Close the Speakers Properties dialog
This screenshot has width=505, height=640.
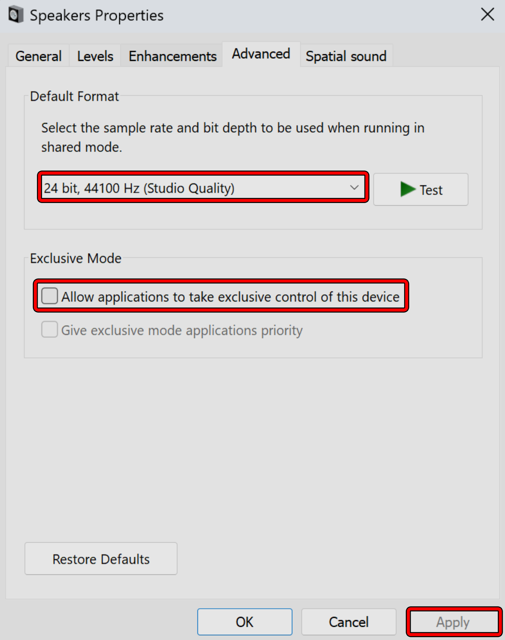click(487, 15)
